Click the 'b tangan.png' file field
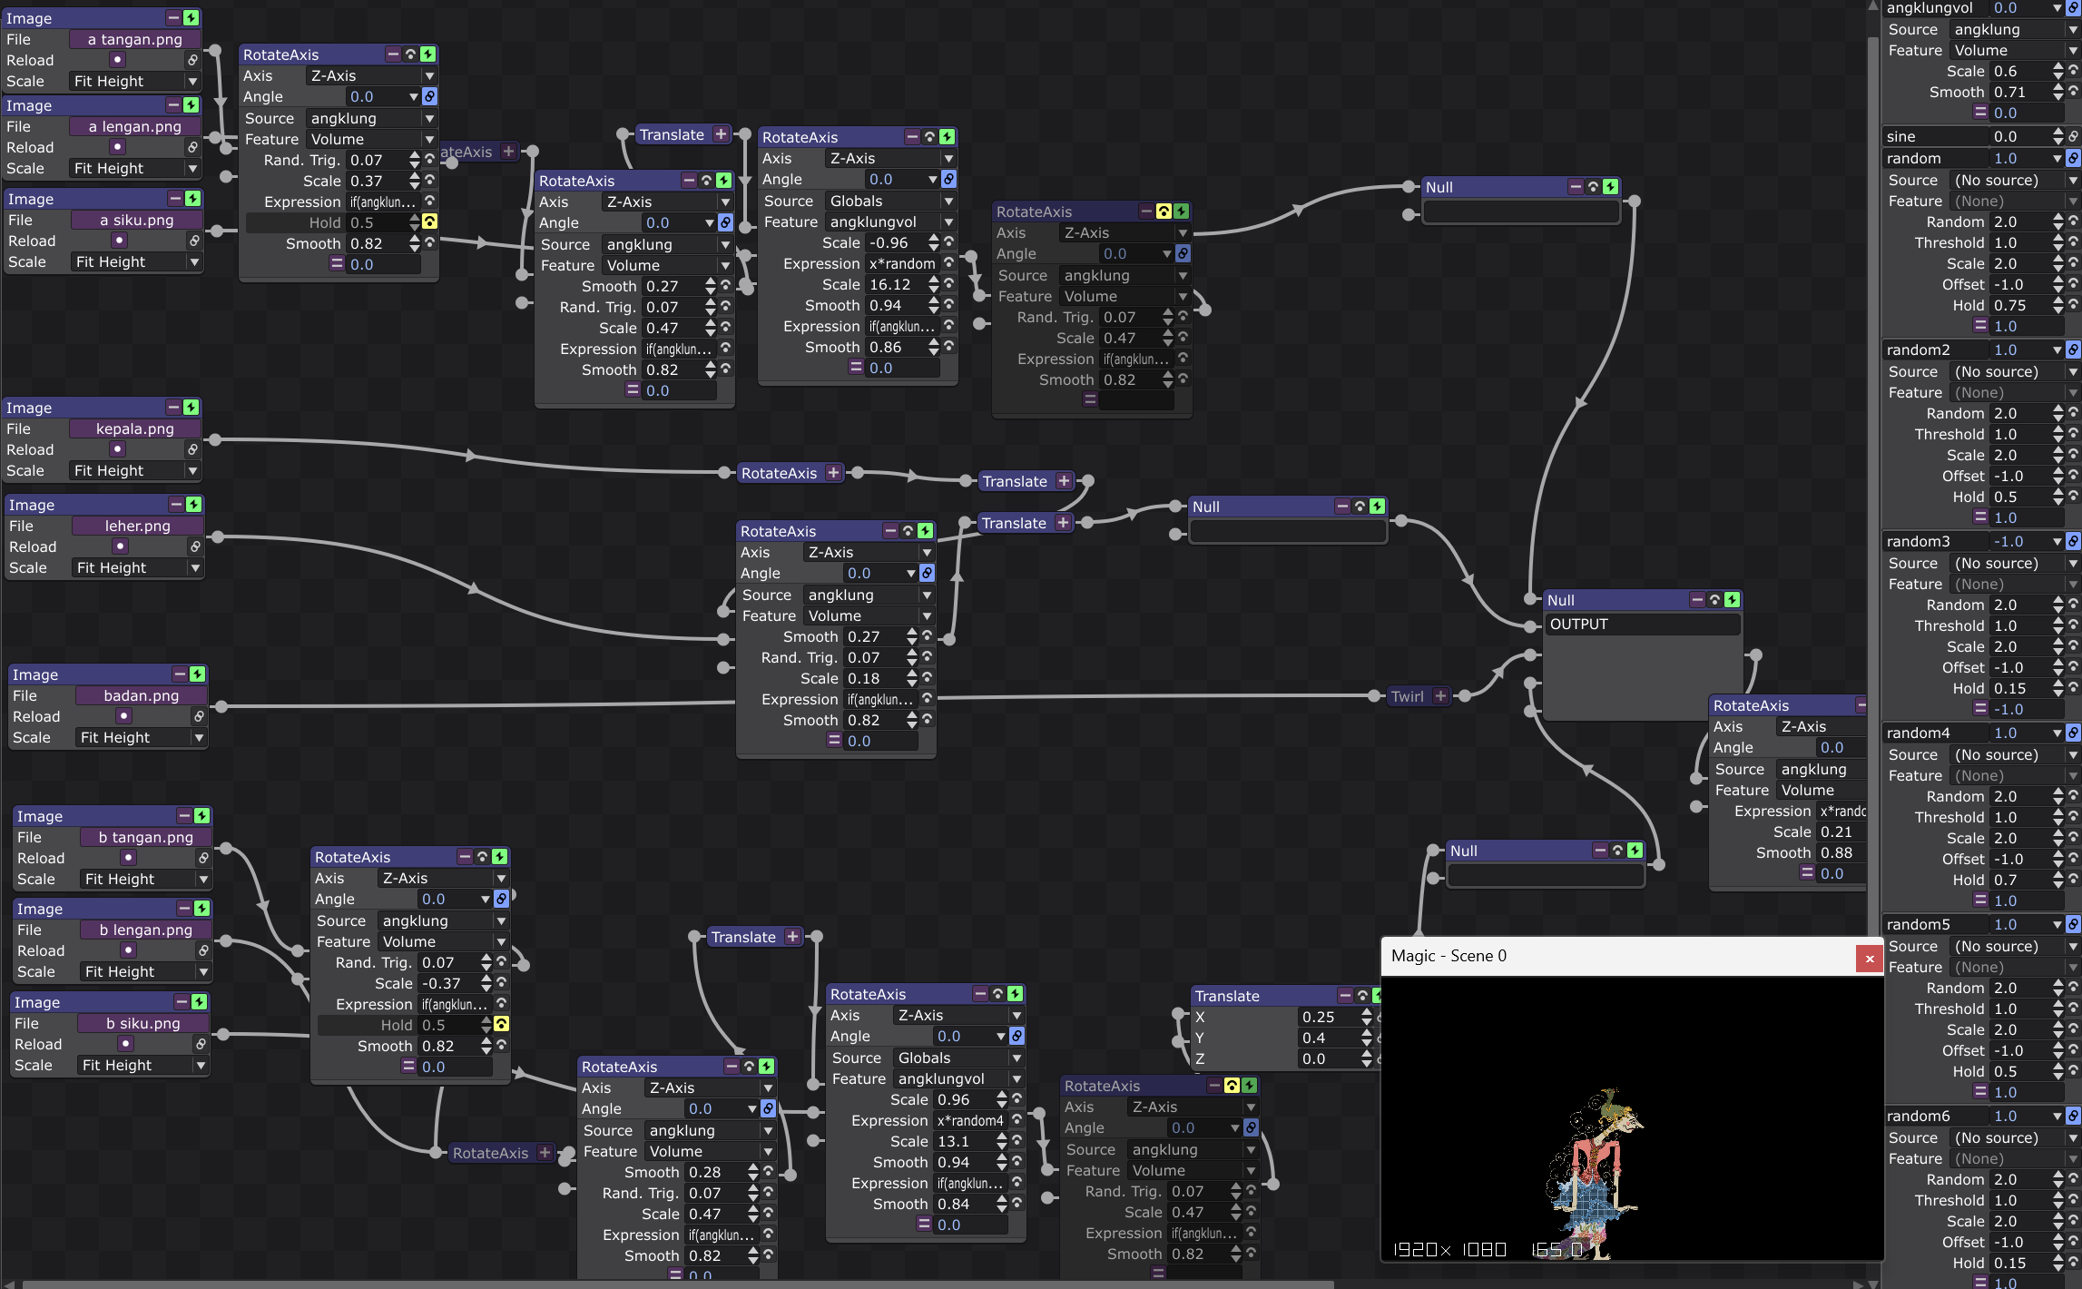The width and height of the screenshot is (2082, 1289). click(x=145, y=837)
